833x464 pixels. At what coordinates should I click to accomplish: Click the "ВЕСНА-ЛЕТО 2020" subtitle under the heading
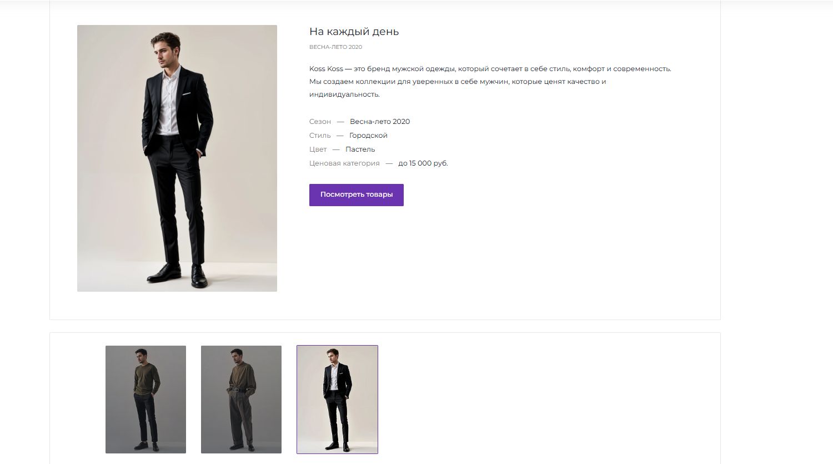pyautogui.click(x=335, y=47)
